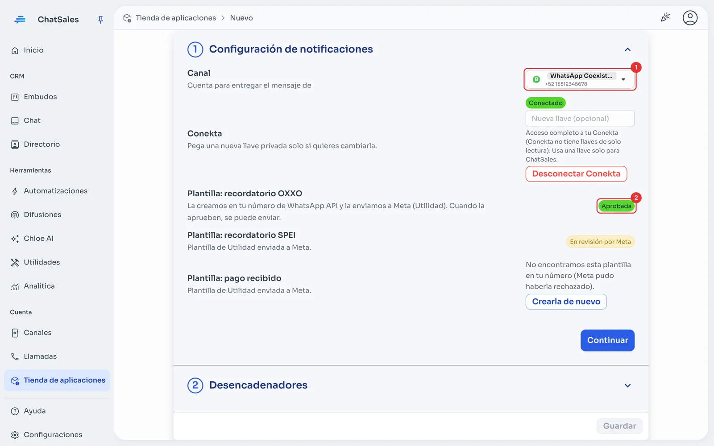Click the ChatSales logo icon
The height and width of the screenshot is (446, 714).
pyautogui.click(x=20, y=20)
